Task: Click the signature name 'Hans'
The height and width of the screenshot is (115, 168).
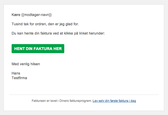Action: coord(16,73)
